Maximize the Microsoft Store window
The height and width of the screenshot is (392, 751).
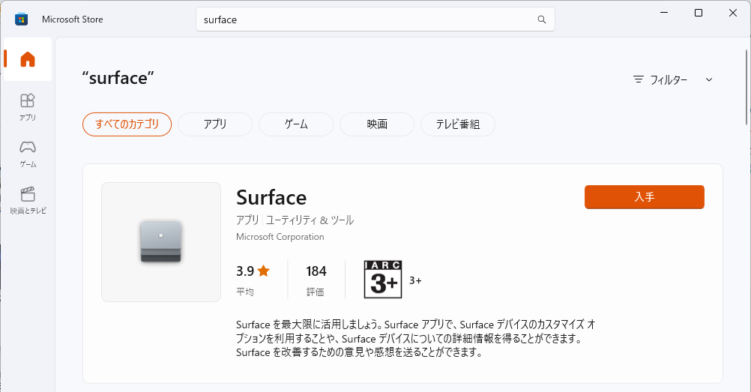tap(699, 13)
